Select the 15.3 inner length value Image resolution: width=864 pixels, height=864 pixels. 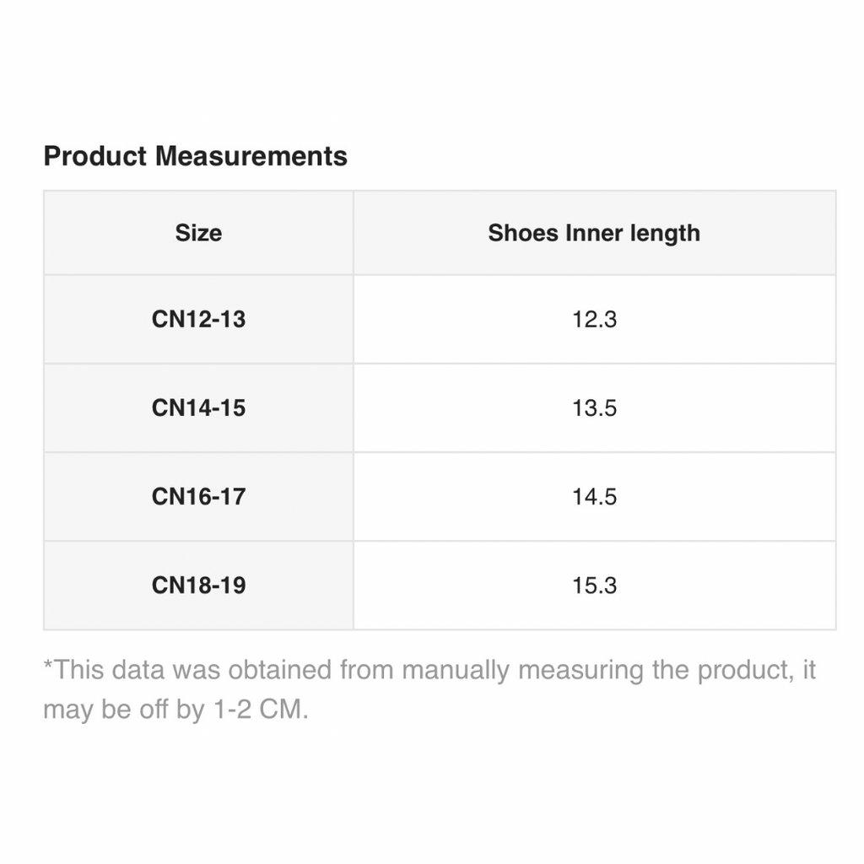tap(594, 586)
